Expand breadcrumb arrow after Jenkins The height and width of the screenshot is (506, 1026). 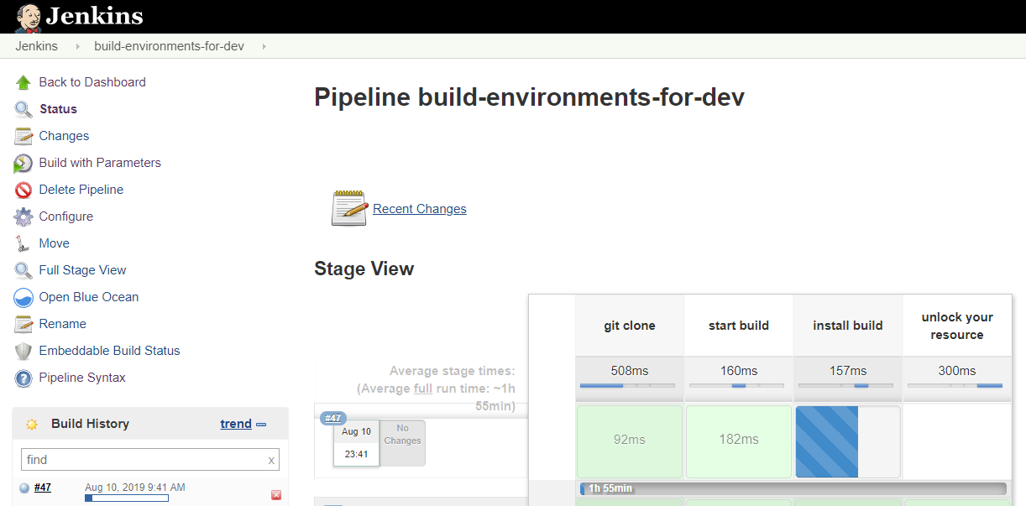coord(77,46)
